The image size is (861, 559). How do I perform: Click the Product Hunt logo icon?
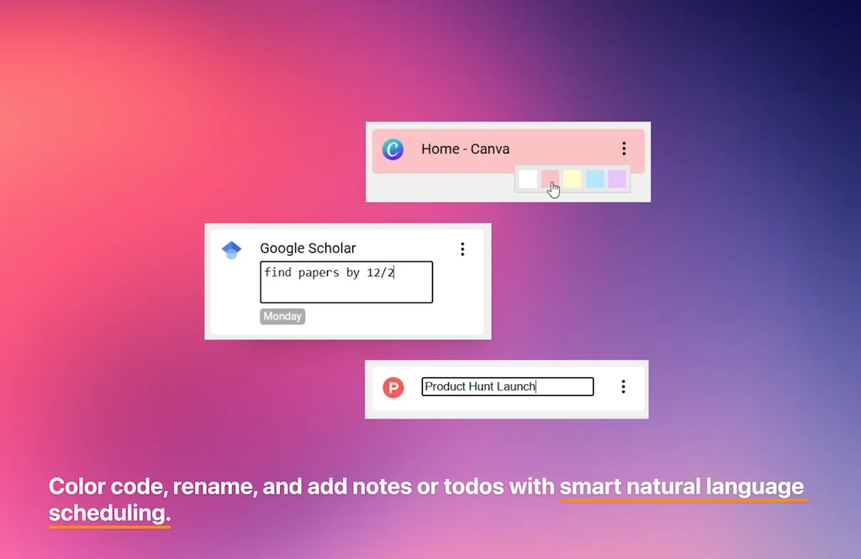point(393,387)
